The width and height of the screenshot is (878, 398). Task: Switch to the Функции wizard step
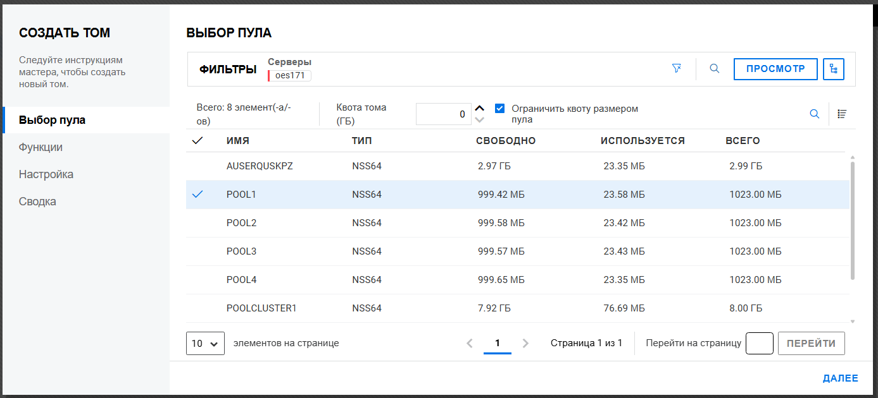point(41,147)
